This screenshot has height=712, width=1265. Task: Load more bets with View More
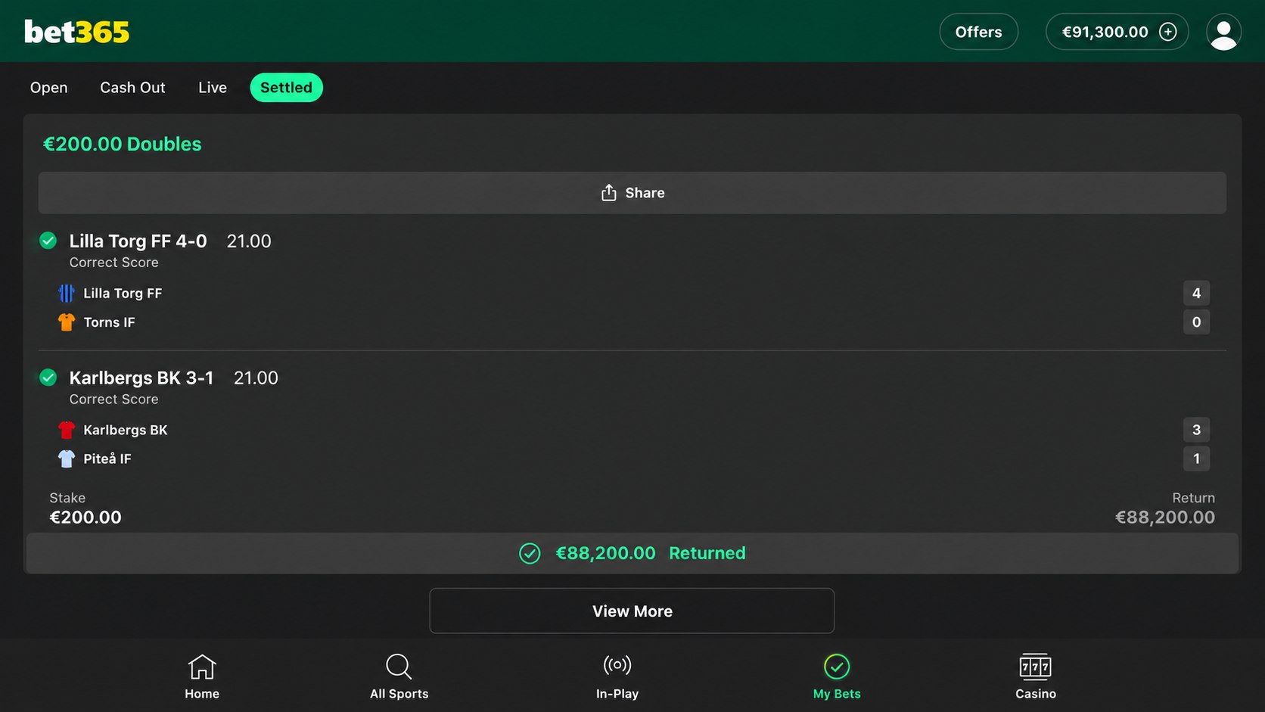tap(632, 611)
